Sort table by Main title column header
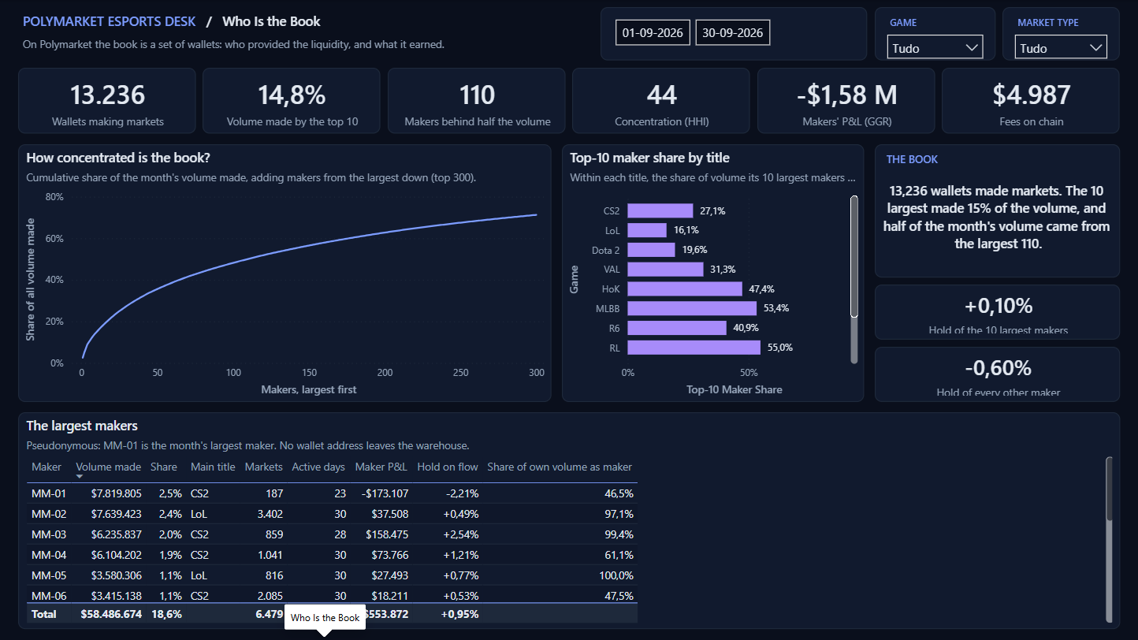Screen dimensions: 1138x640 click(x=213, y=467)
